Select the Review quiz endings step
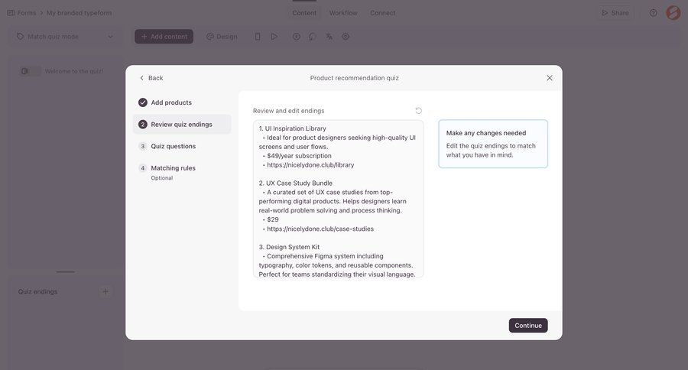Viewport: 688px width, 370px height. point(182,124)
